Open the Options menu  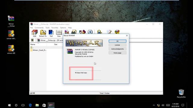point(63,28)
